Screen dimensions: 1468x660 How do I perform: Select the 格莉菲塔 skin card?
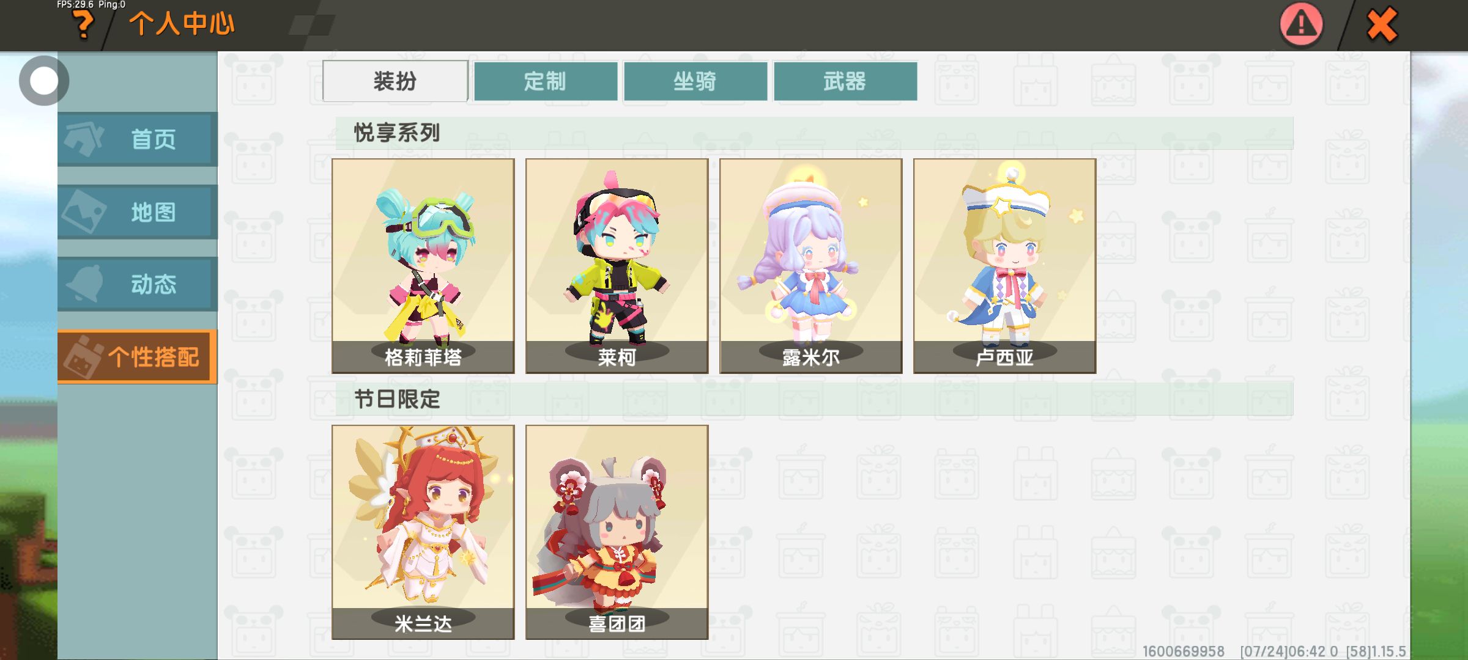(423, 266)
